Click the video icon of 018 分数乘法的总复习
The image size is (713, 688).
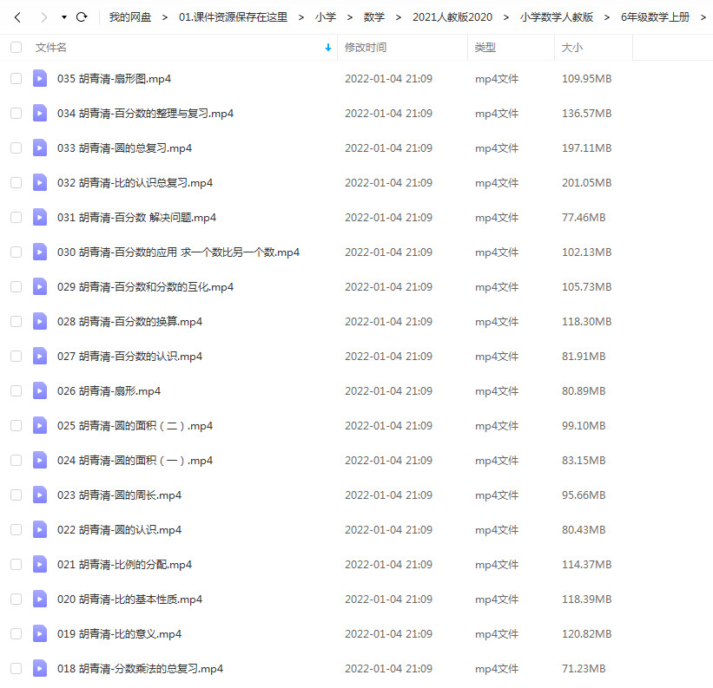[x=40, y=668]
